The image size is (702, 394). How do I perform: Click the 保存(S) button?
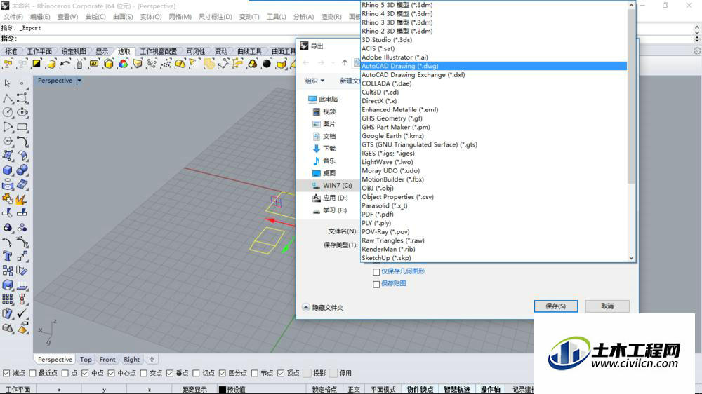(555, 306)
